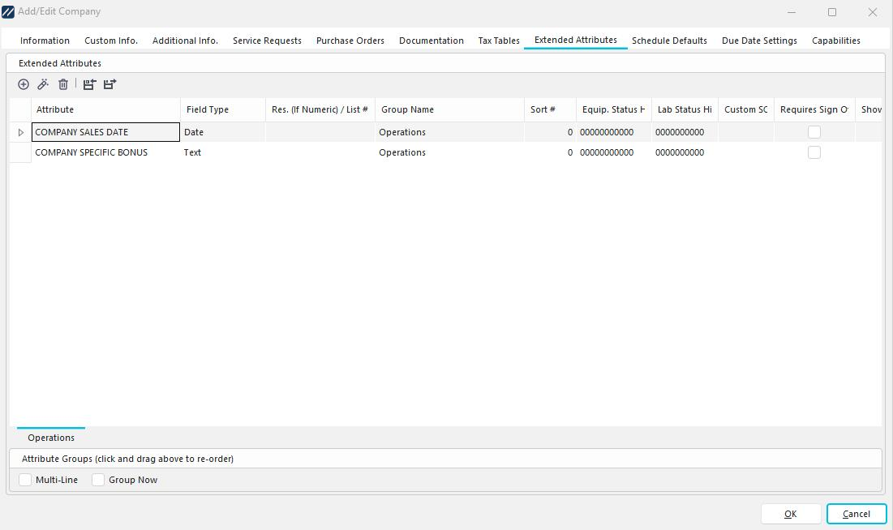Go to the Due Date Settings tab
Viewport: 893px width, 530px height.
pyautogui.click(x=759, y=41)
